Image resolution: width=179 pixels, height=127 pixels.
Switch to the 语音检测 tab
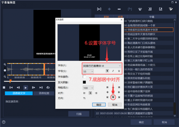click(x=44, y=93)
